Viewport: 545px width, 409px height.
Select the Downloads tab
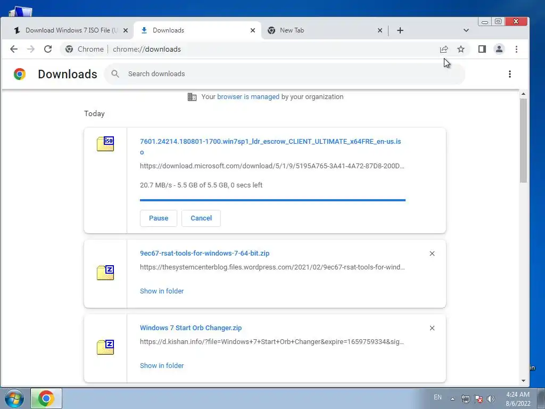[x=197, y=30]
